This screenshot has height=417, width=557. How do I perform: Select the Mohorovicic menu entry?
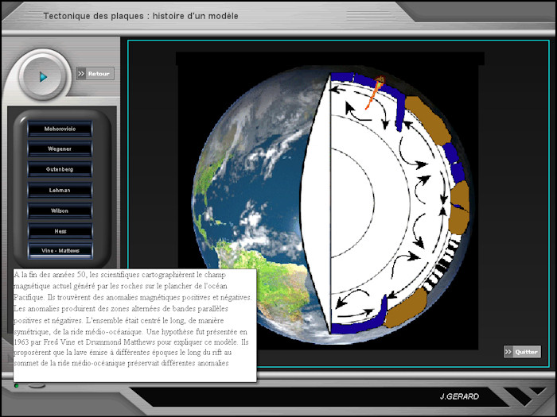point(60,129)
